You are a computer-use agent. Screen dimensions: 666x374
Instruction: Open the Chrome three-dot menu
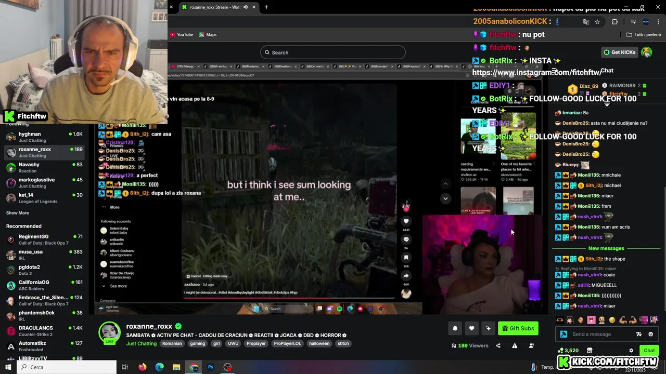[659, 22]
